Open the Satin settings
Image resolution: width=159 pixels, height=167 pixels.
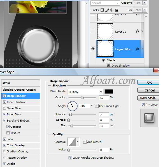(10, 139)
